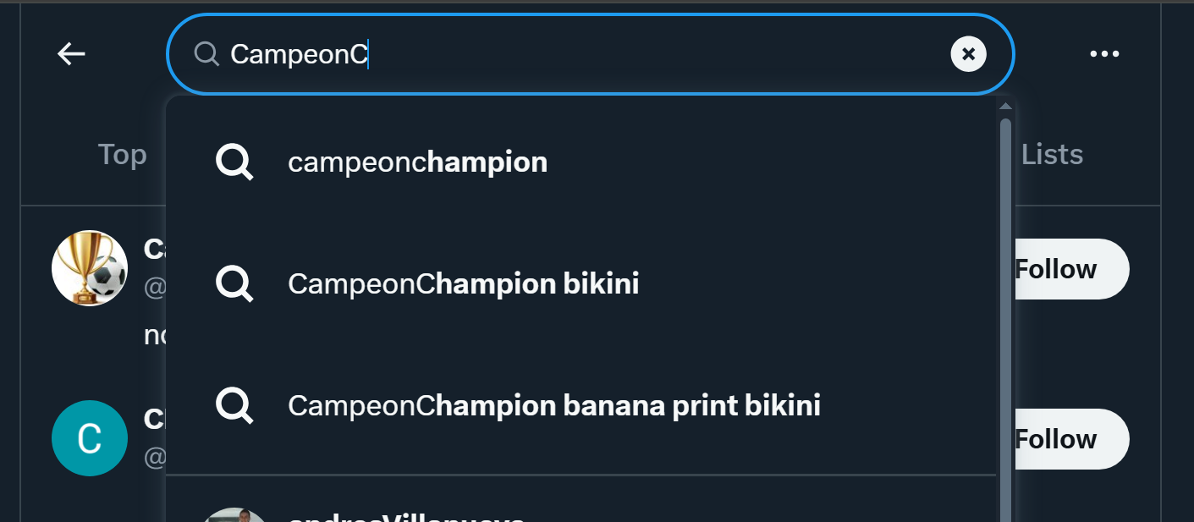Open the three-dot more options menu
This screenshot has width=1194, height=522.
(x=1104, y=54)
